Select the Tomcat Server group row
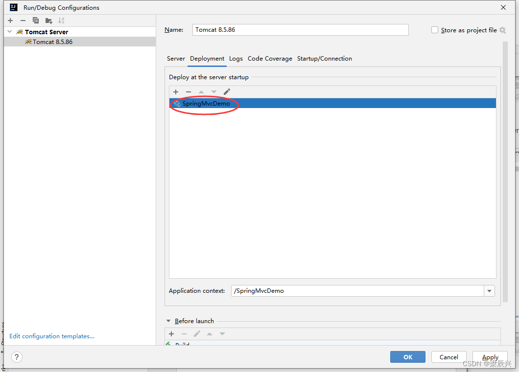The image size is (519, 372). coord(79,32)
